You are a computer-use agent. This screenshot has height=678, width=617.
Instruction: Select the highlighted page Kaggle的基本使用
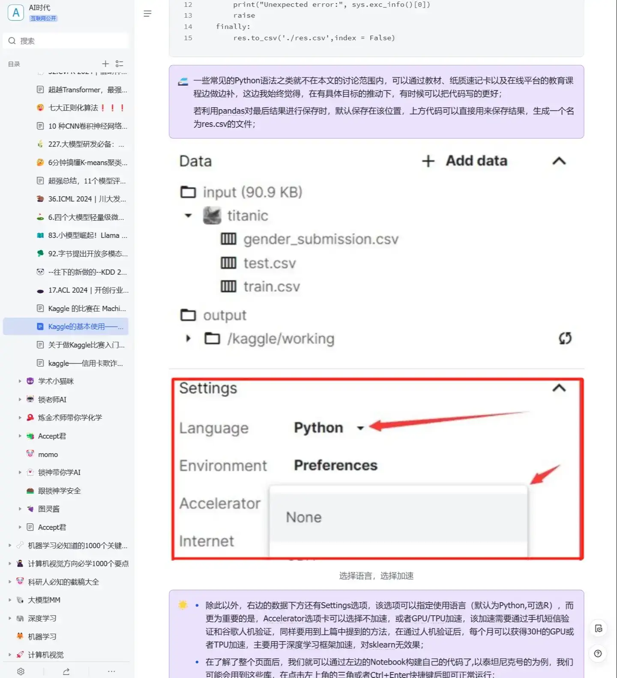point(66,327)
